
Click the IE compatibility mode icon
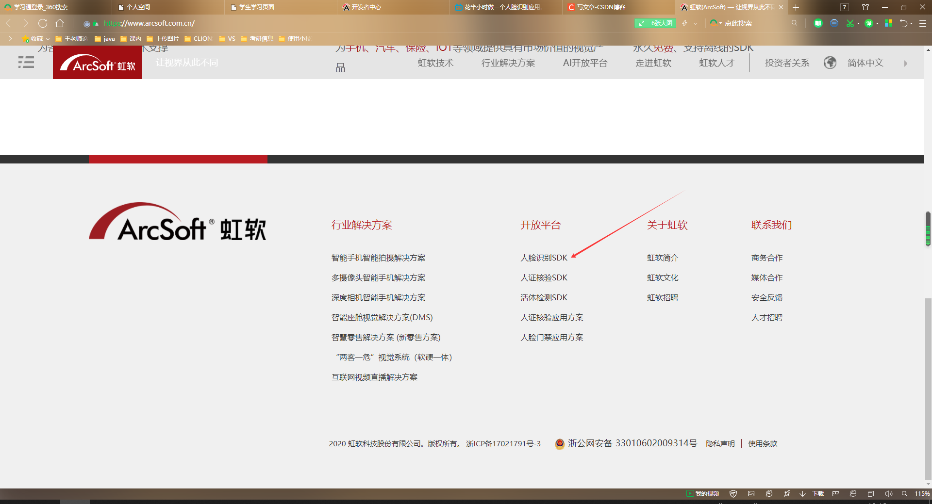[853, 494]
